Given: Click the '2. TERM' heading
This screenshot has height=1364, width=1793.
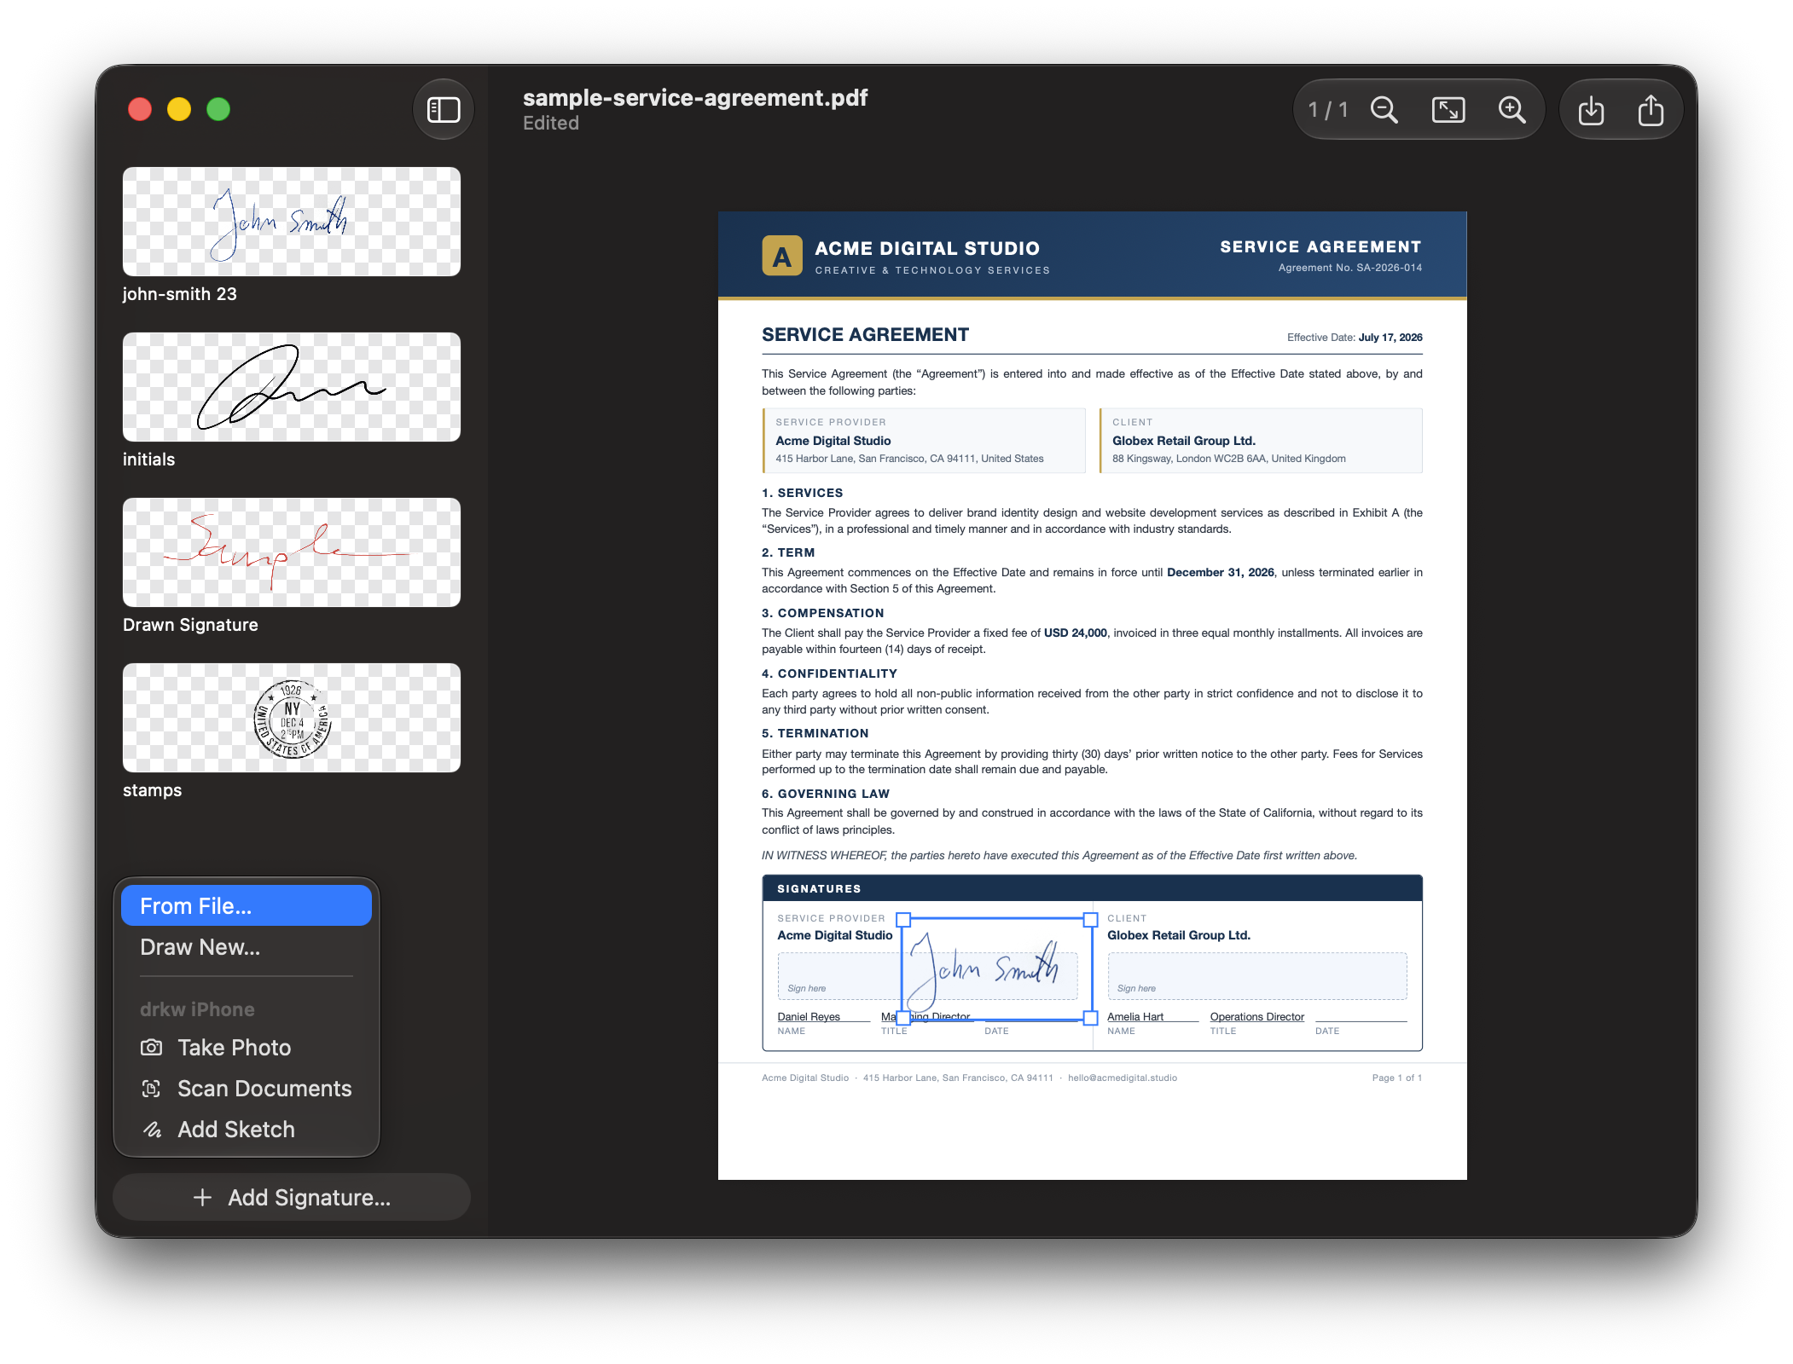Looking at the screenshot, I should click(x=788, y=552).
